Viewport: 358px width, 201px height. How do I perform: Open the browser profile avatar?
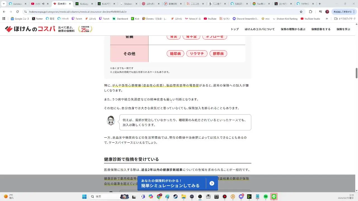pyautogui.click(x=327, y=12)
